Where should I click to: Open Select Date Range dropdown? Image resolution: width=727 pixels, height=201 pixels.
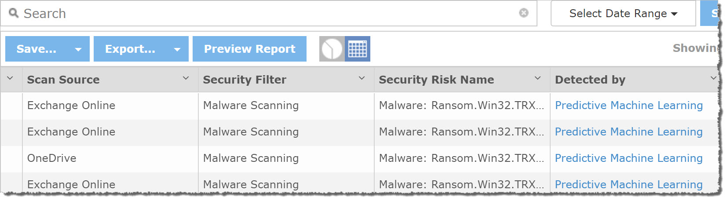point(623,14)
